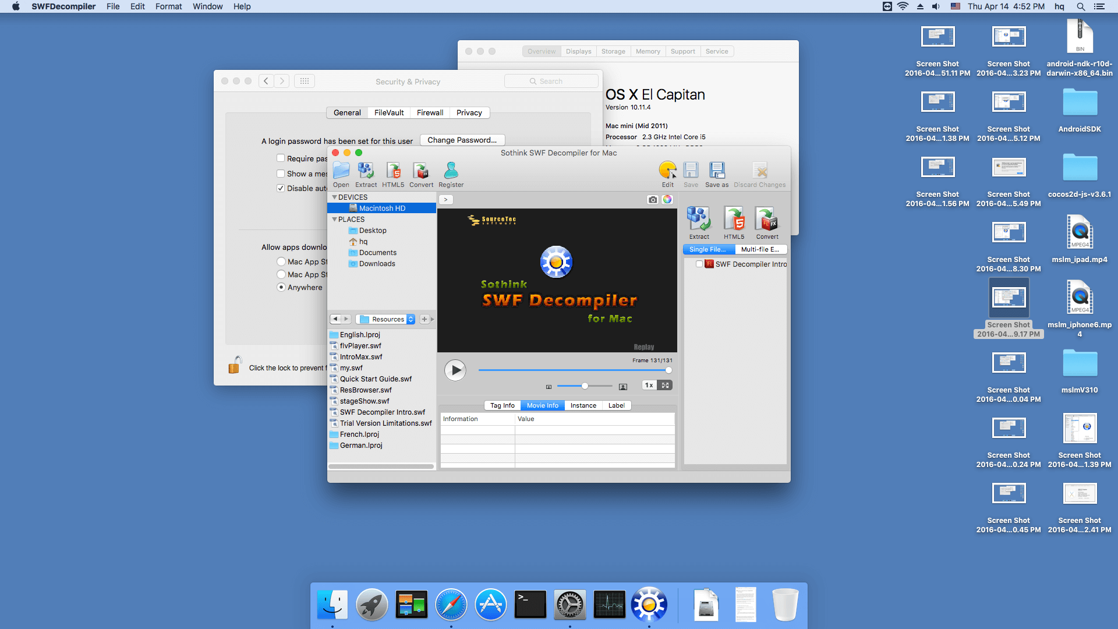
Task: Go forward in the file browser
Action: 346,319
